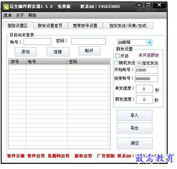Click the 目前尚未登录 group label

pos(22,35)
